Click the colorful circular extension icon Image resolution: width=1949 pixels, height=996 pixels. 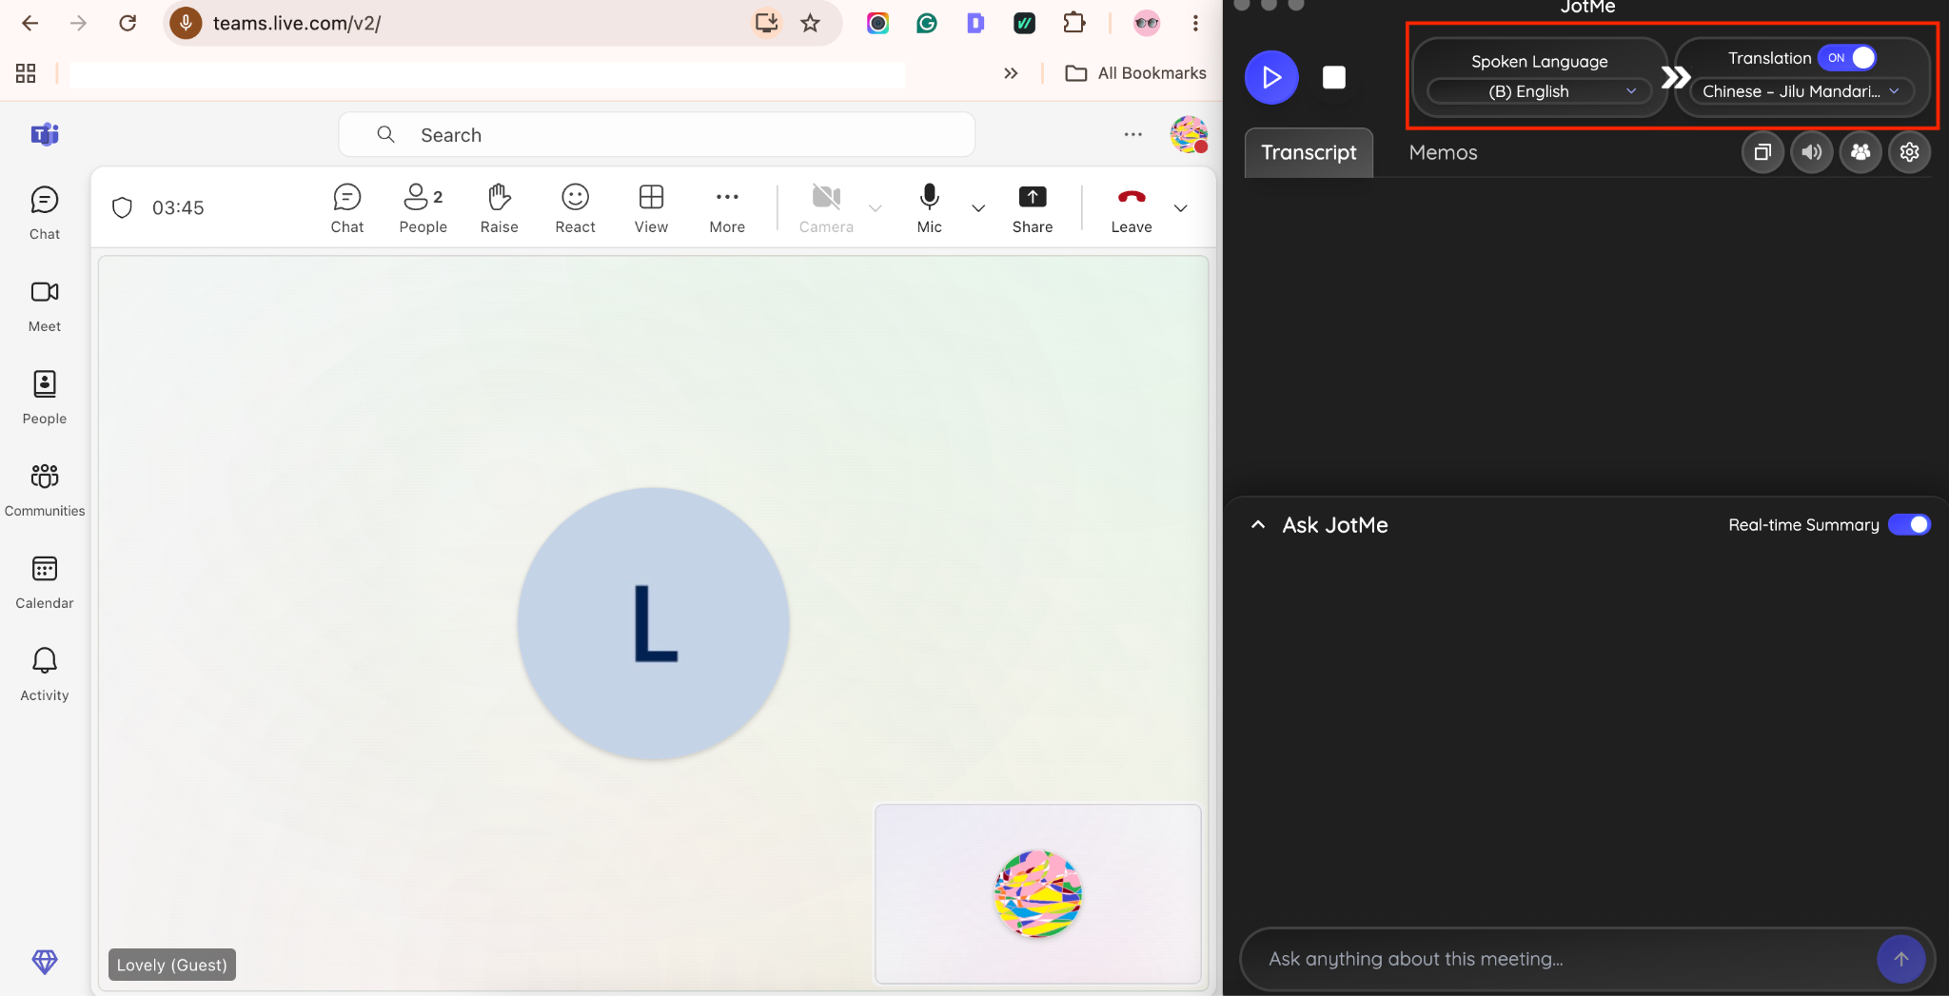pyautogui.click(x=877, y=23)
